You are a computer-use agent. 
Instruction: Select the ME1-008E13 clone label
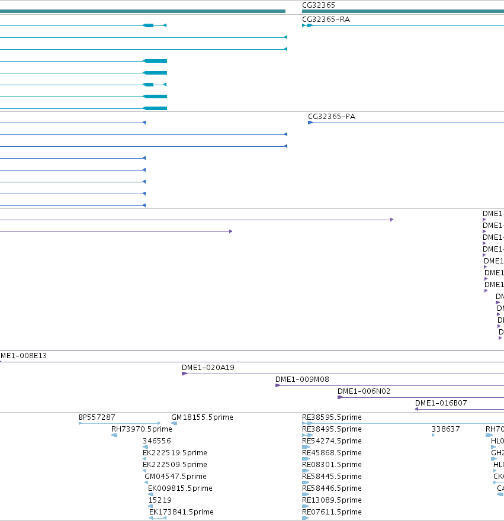click(x=23, y=356)
